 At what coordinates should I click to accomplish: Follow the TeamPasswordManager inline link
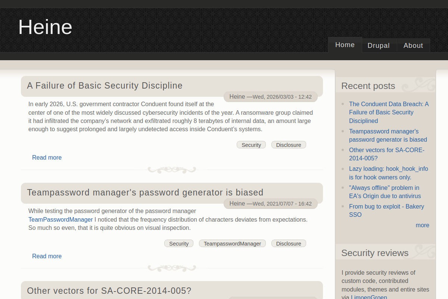(60, 219)
